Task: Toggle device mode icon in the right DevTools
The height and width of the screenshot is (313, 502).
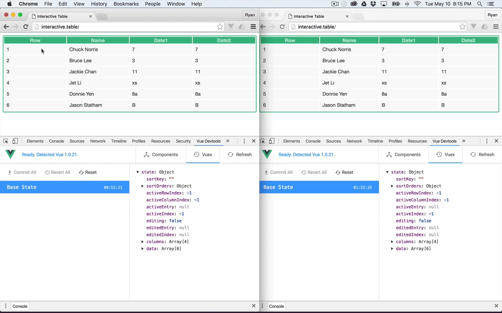Action: point(272,141)
